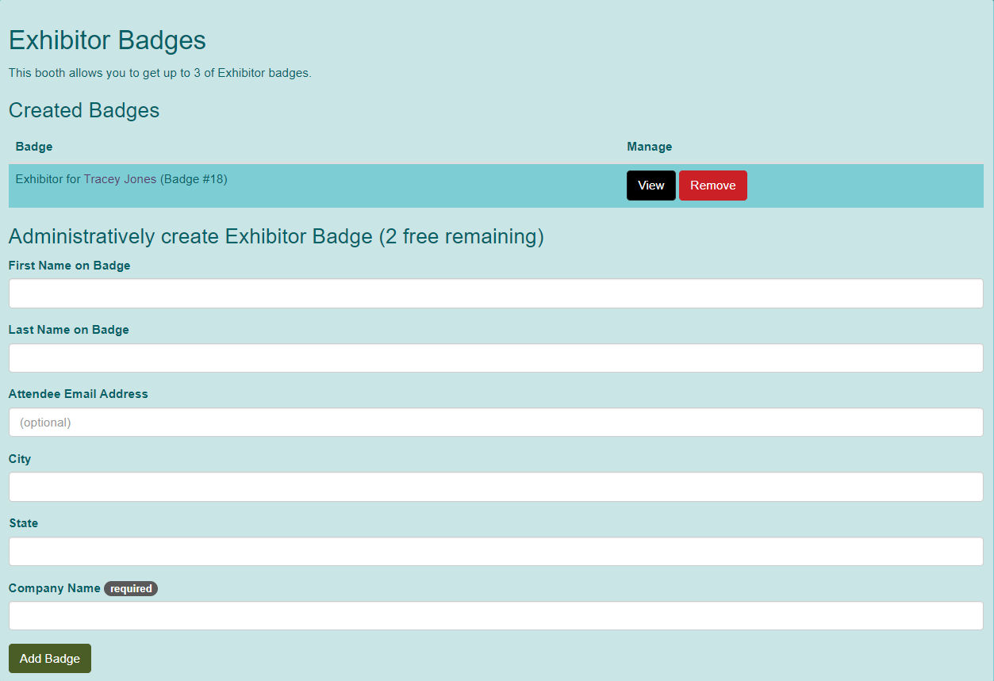Click the 'State' label
Viewport: 994px width, 681px height.
pos(24,523)
